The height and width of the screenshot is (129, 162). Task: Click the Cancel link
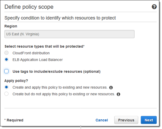pyautogui.click(x=102, y=120)
